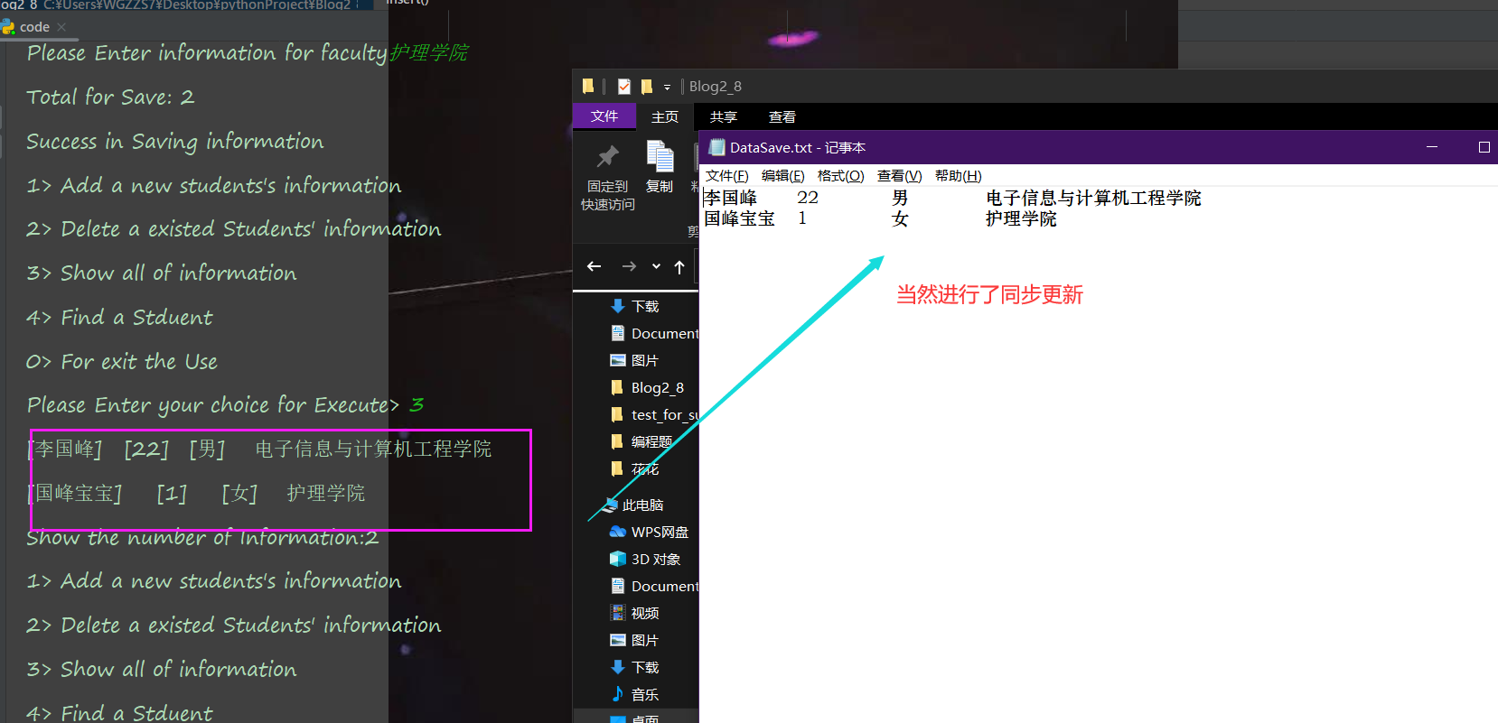Screen dimensions: 1498x723
Task: Click the Notepad icon in DataSave.txt title bar
Action: coord(717,147)
